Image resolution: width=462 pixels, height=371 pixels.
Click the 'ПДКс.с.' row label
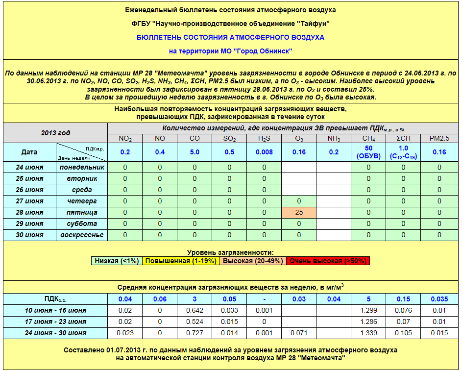click(55, 299)
